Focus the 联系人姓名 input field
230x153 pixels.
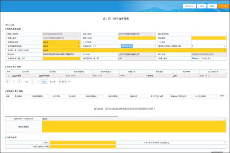coord(137,38)
